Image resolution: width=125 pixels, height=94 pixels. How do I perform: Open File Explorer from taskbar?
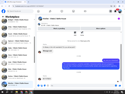click(17, 92)
